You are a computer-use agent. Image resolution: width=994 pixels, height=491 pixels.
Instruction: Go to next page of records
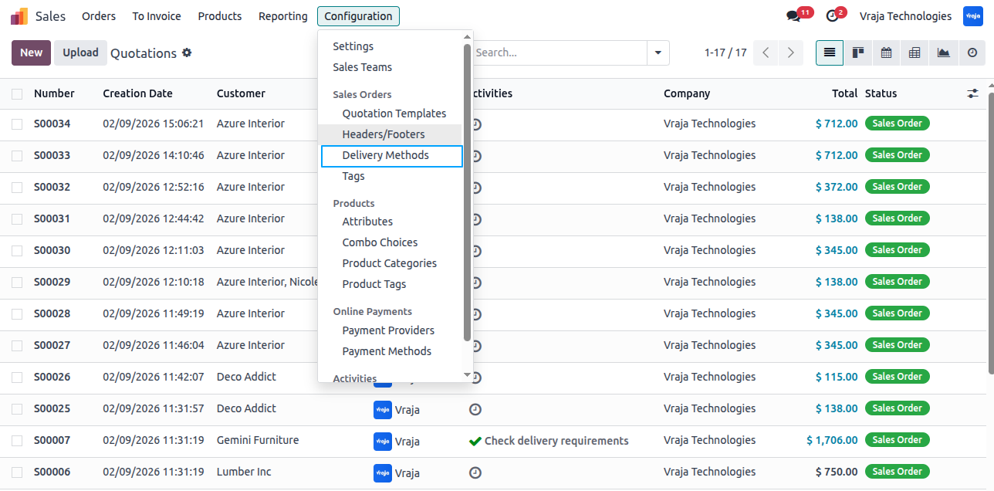pos(791,52)
